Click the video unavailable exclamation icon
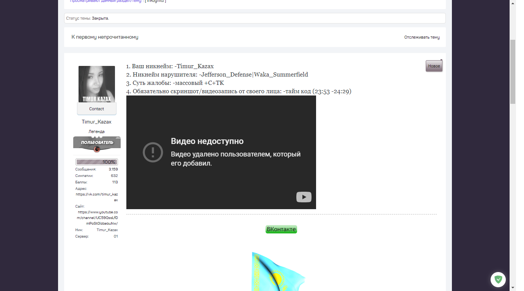524x291 pixels. 153,152
